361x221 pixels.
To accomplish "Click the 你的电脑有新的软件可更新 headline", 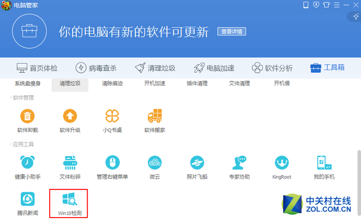I will coord(134,32).
